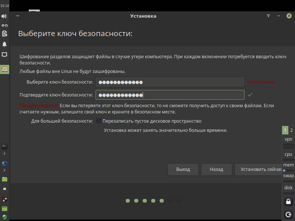The height and width of the screenshot is (221, 295).
Task: Launch the terminal from the side panel
Action: pyautogui.click(x=4, y=147)
